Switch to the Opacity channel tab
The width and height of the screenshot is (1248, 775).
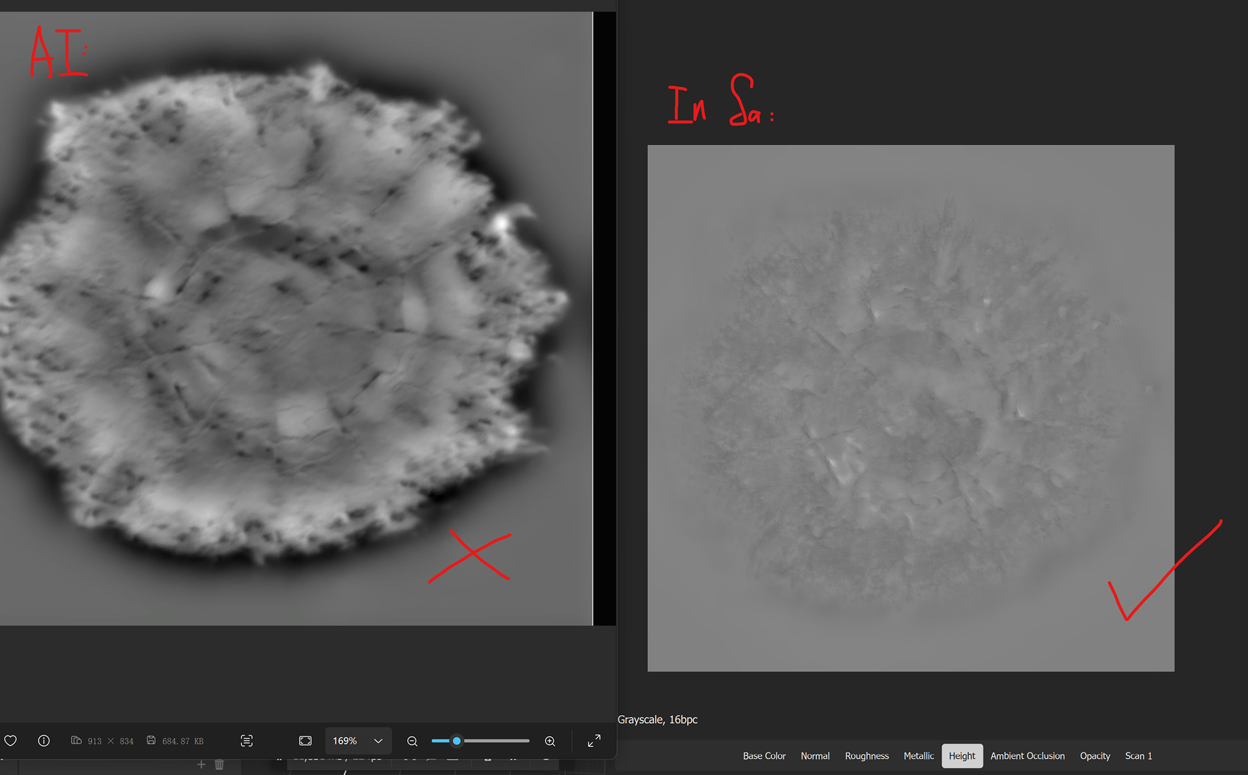[1095, 756]
